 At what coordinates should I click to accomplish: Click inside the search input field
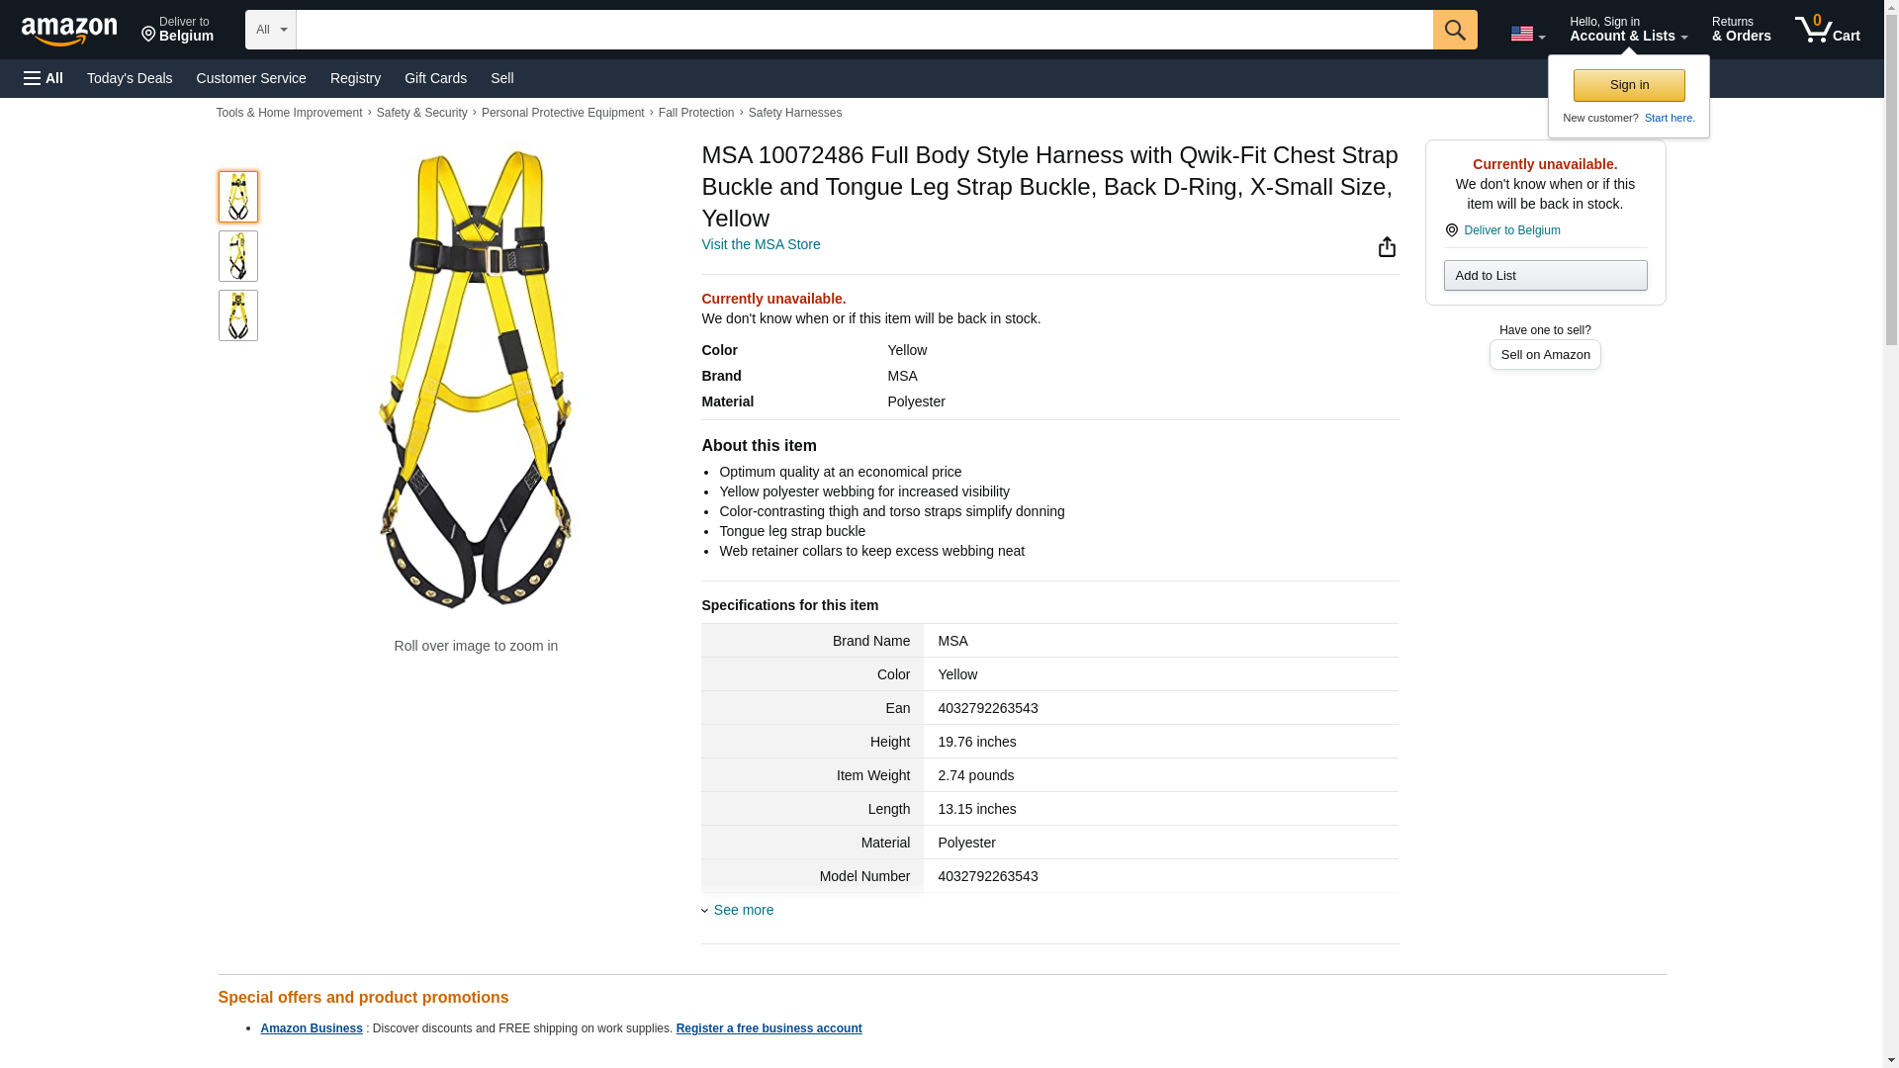click(x=863, y=30)
